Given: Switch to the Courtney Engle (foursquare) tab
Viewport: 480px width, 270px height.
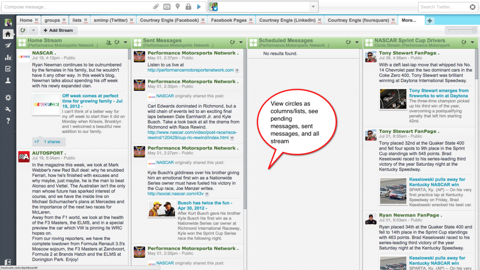Looking at the screenshot, I should 358,20.
